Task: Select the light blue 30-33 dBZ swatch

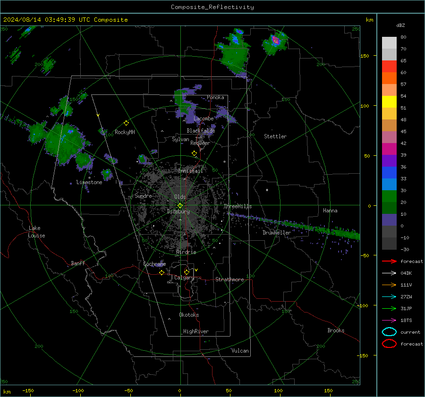Action: (389, 185)
